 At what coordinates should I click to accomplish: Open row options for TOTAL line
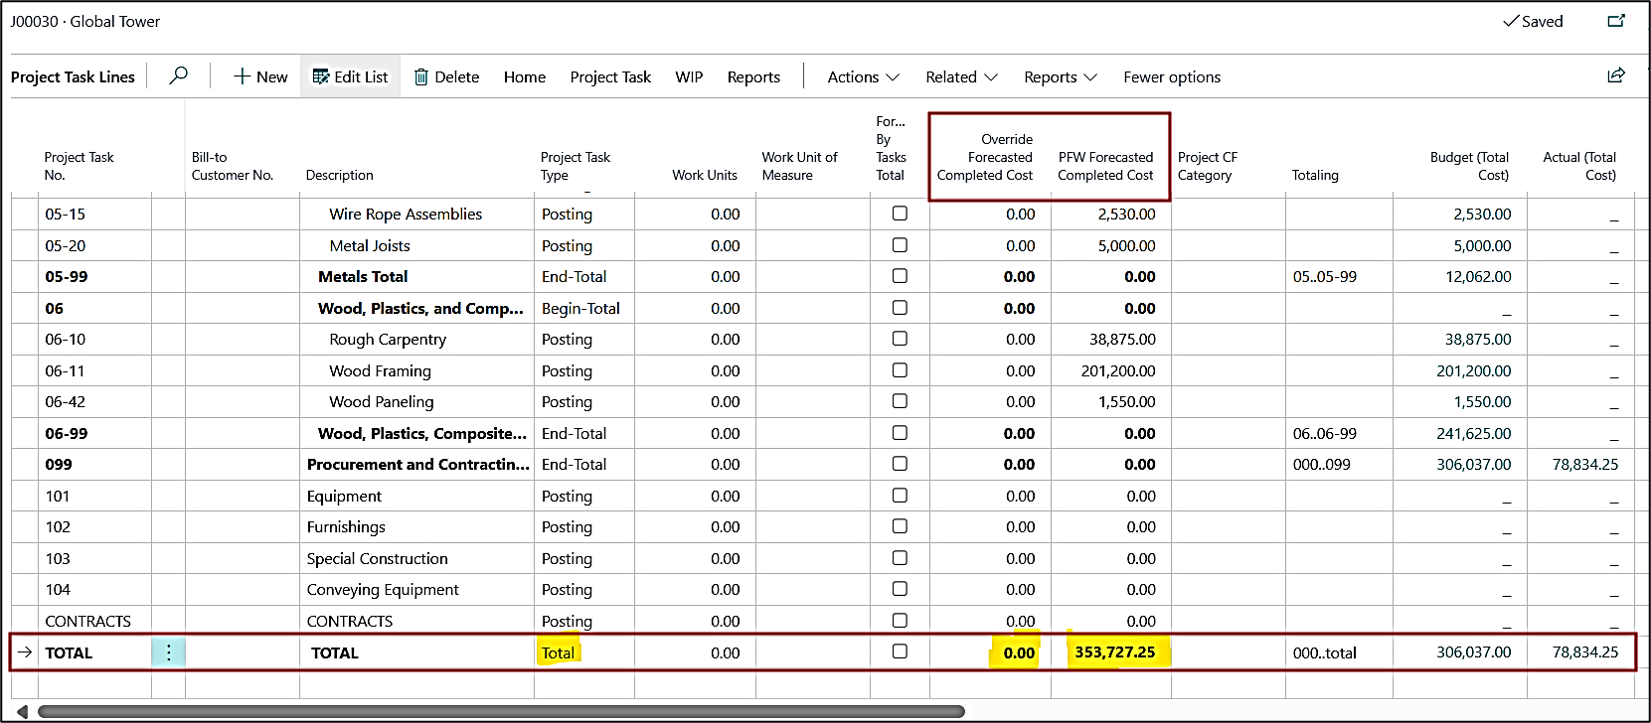click(x=169, y=652)
